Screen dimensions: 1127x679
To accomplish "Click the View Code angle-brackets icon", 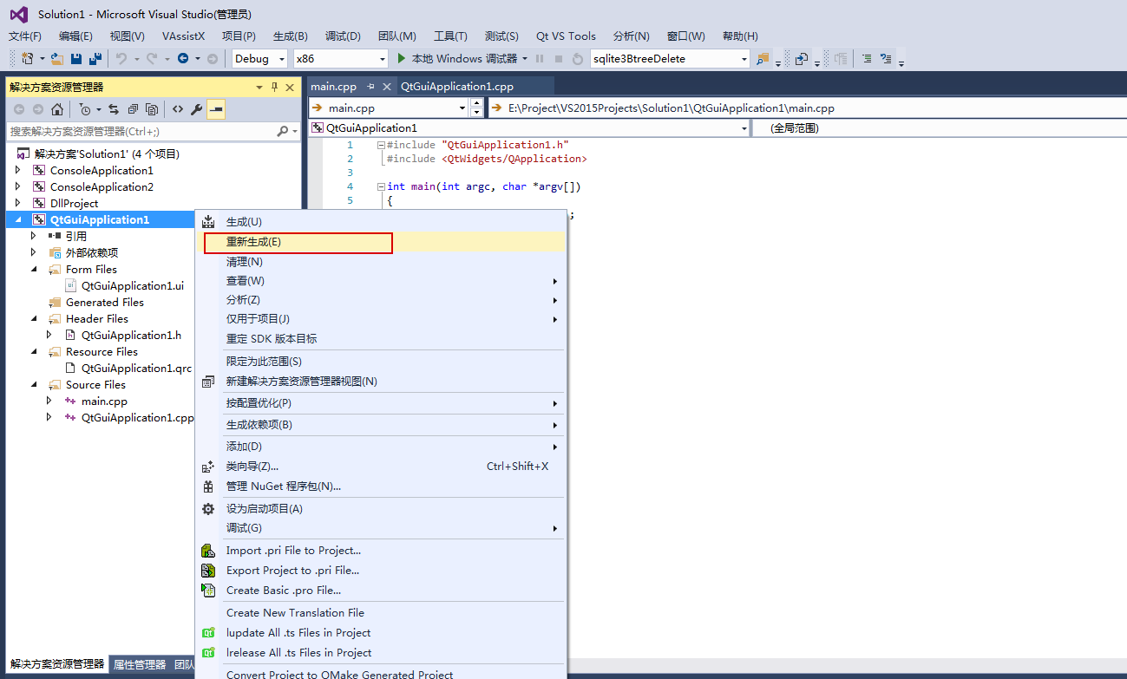I will coord(178,109).
